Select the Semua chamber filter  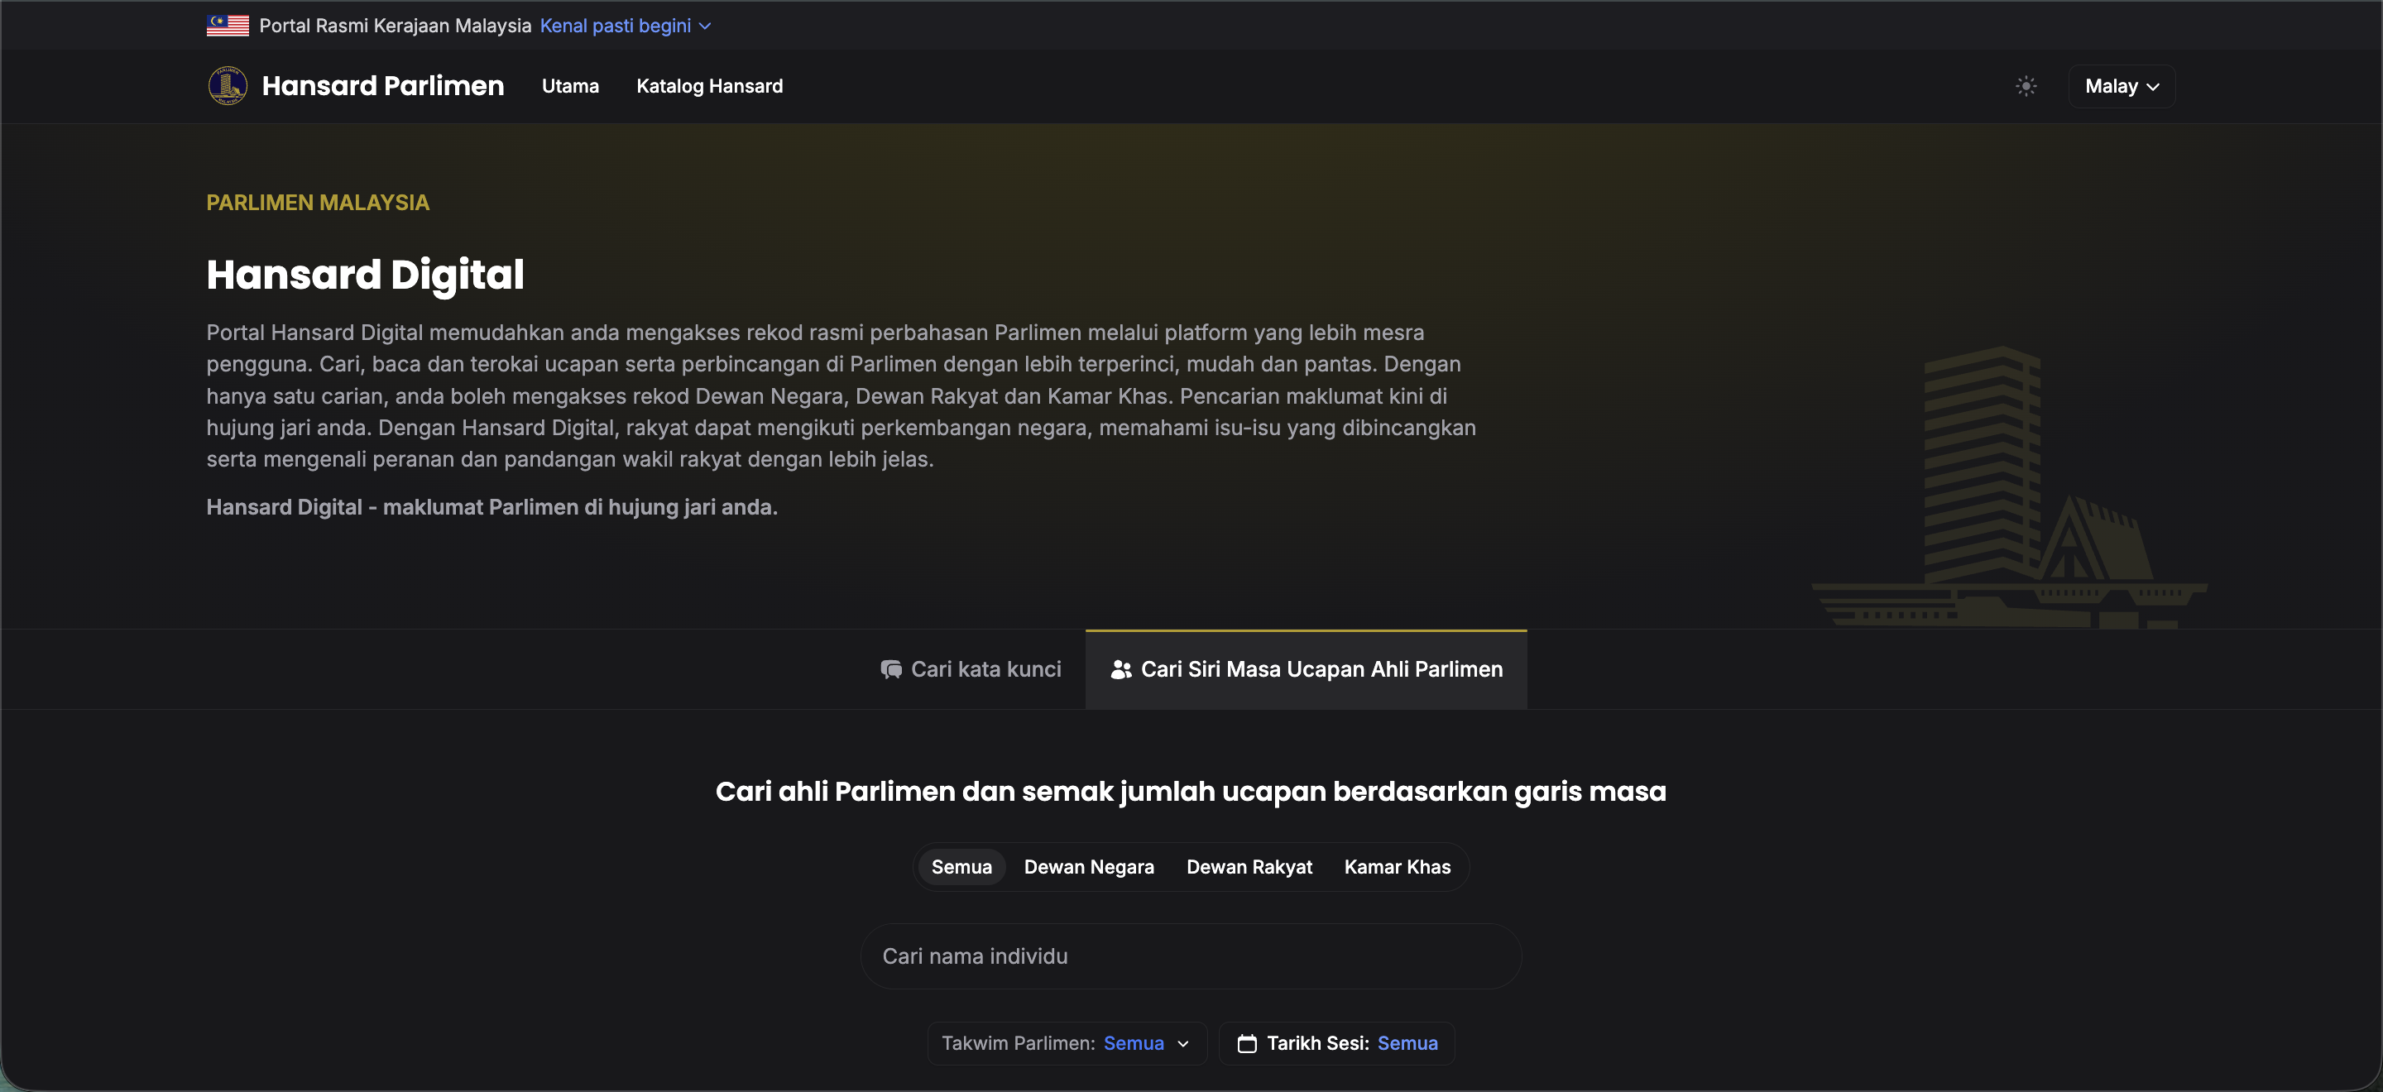point(961,867)
